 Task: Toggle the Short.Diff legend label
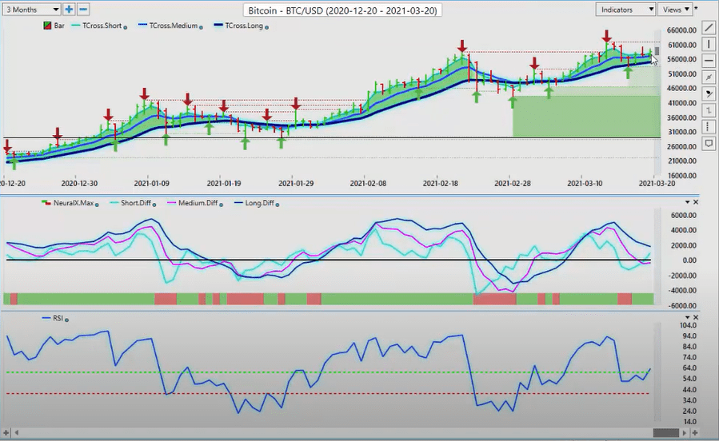(136, 203)
